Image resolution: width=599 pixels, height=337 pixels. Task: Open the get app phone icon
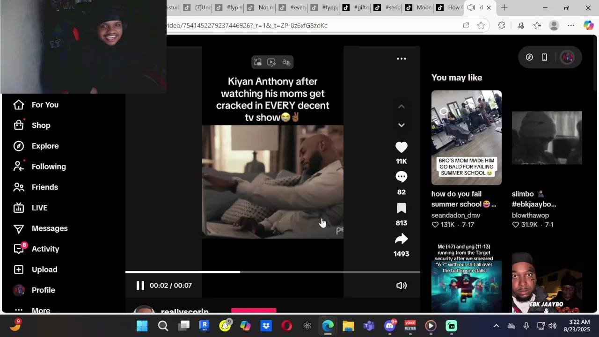tap(544, 57)
